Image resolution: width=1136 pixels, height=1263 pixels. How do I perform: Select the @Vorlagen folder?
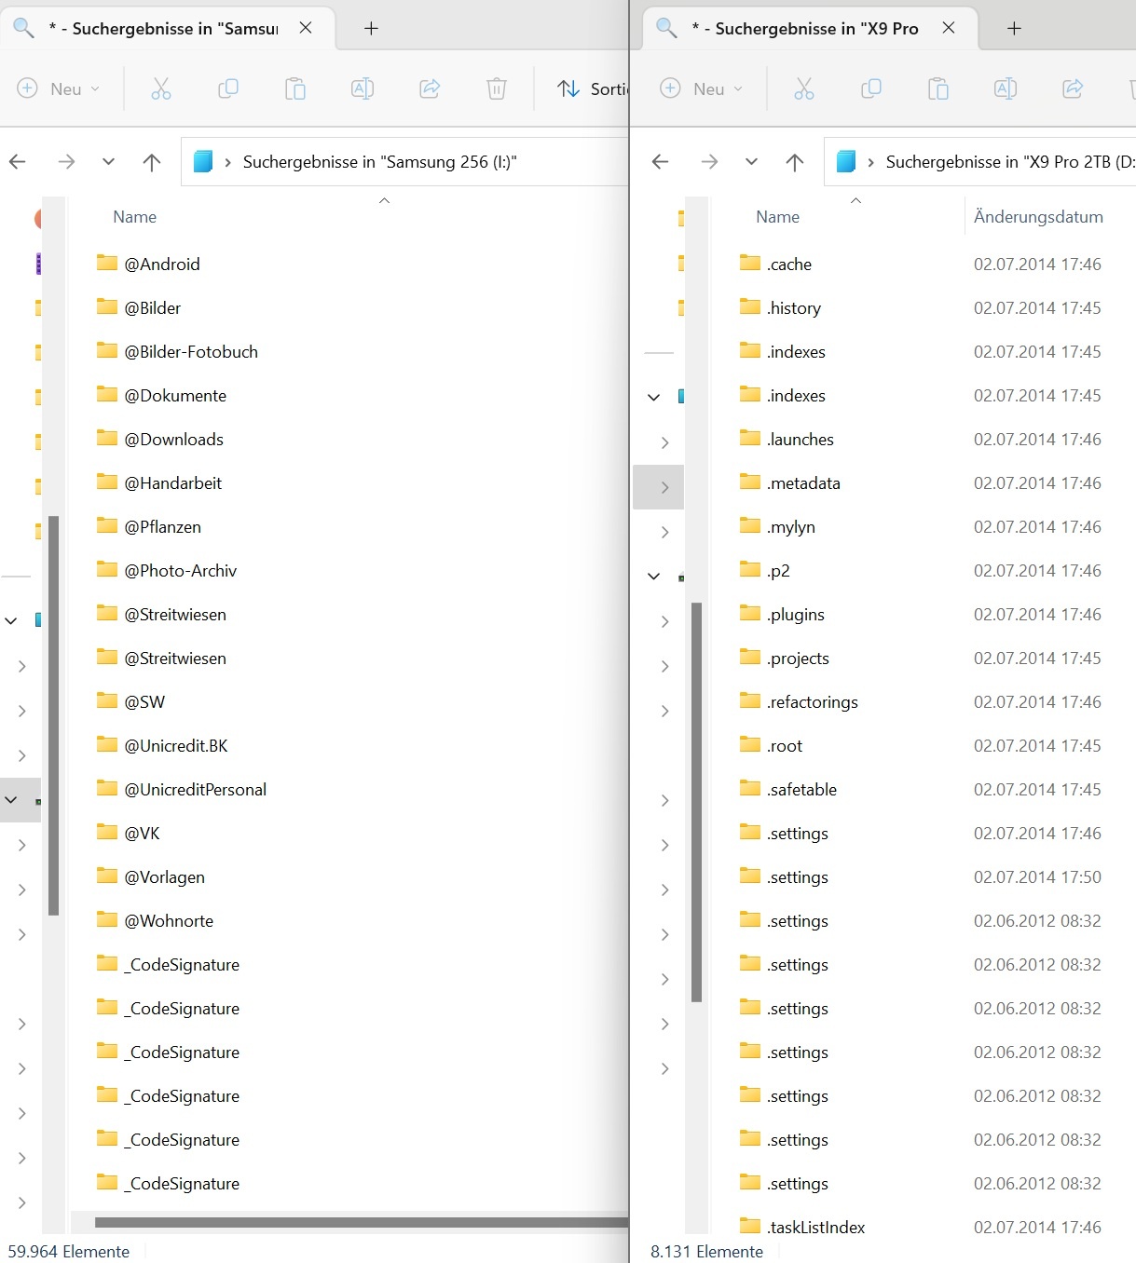click(x=164, y=876)
